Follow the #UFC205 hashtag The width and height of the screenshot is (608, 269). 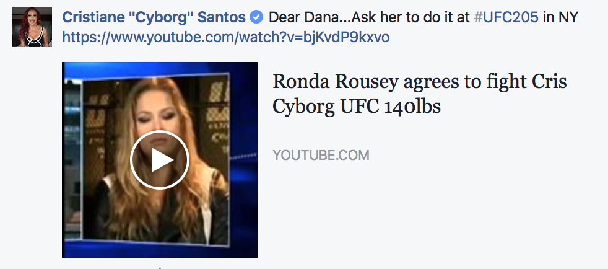tap(506, 17)
